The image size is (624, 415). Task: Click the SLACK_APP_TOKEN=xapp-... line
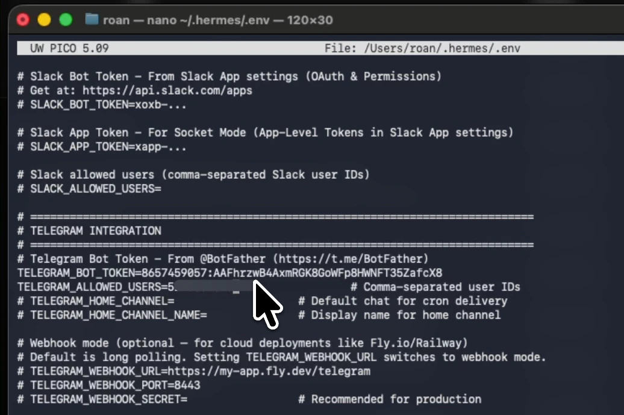click(102, 147)
